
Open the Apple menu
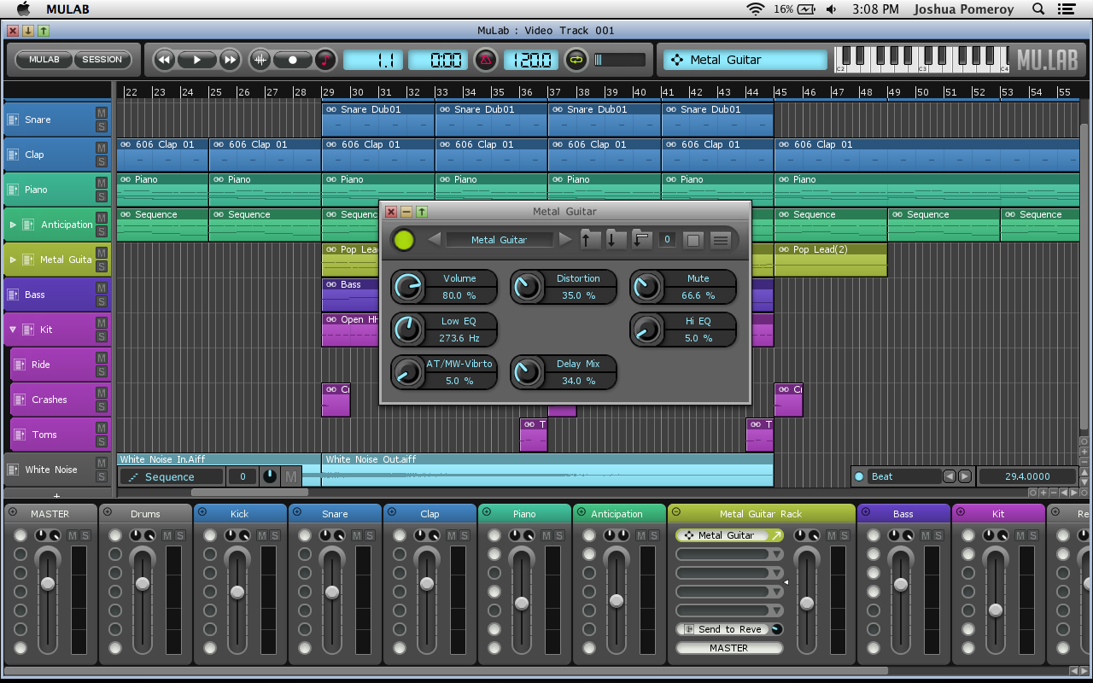point(23,9)
